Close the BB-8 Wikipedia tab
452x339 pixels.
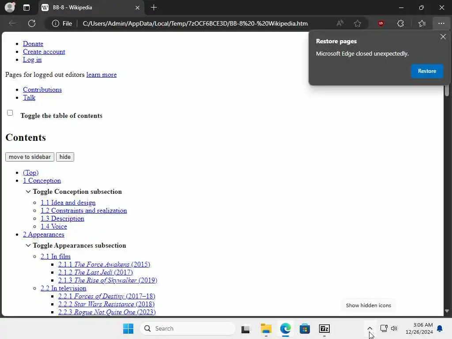tap(138, 8)
